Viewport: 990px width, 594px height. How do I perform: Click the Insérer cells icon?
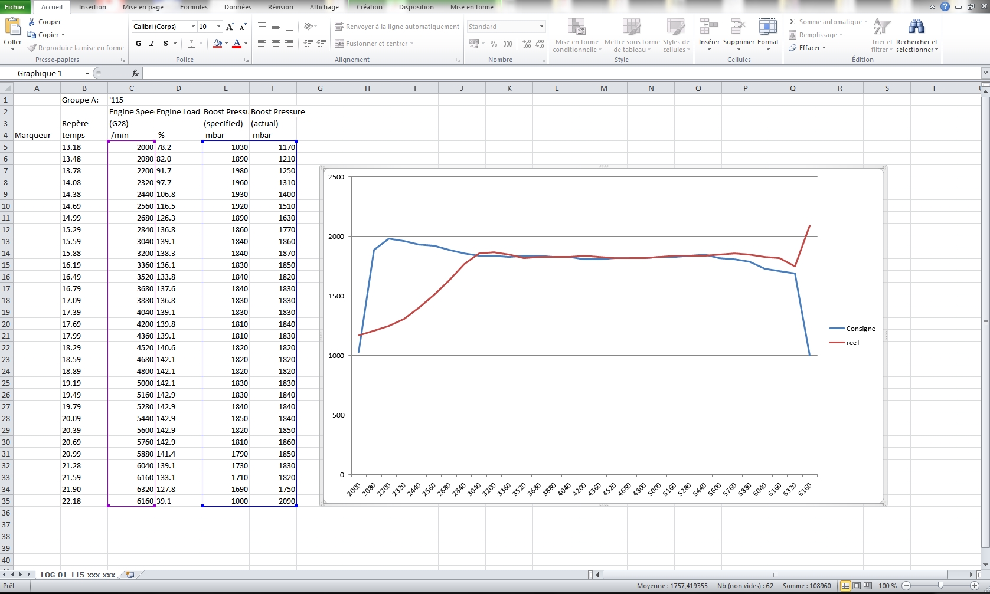(x=708, y=27)
